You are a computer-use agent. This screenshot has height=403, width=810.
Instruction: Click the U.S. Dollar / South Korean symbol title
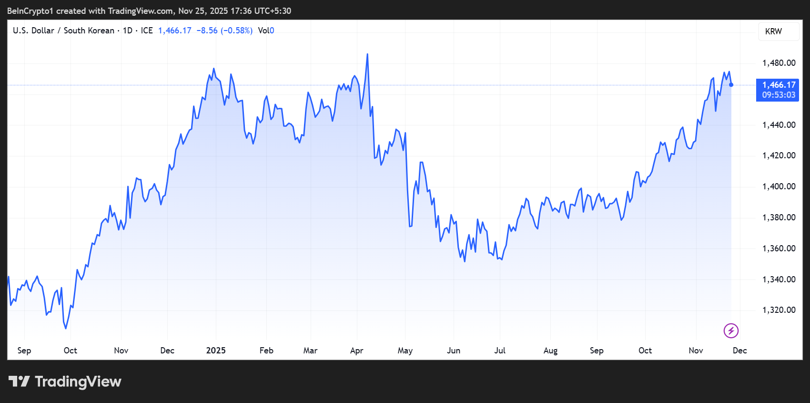(x=63, y=31)
